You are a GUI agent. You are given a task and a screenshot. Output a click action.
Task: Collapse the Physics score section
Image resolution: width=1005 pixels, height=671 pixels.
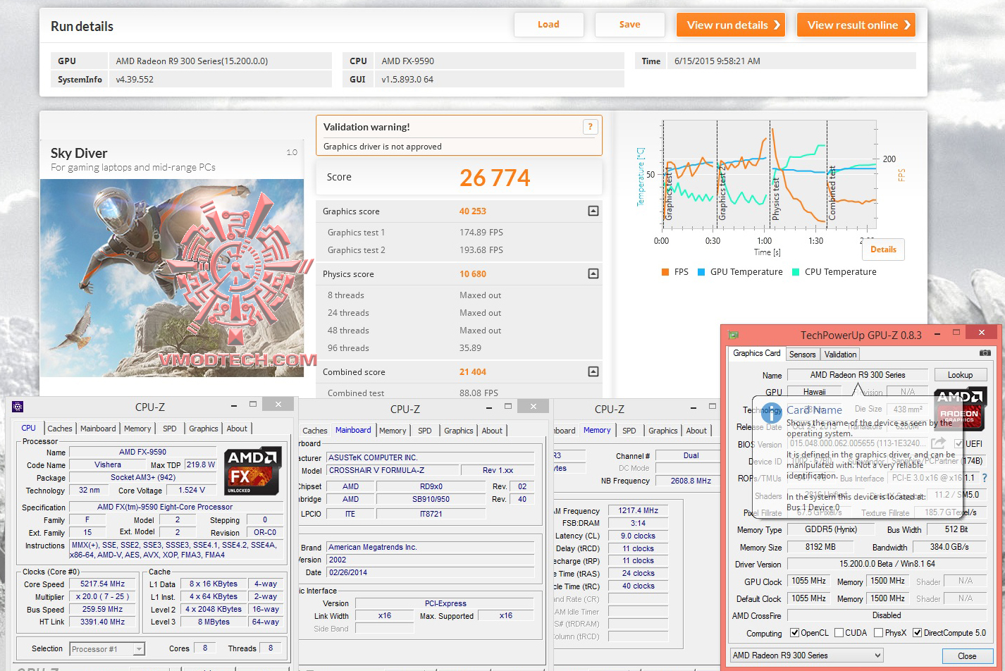(593, 273)
